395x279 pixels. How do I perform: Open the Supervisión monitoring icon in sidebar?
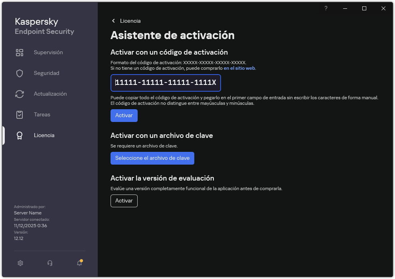coord(20,52)
